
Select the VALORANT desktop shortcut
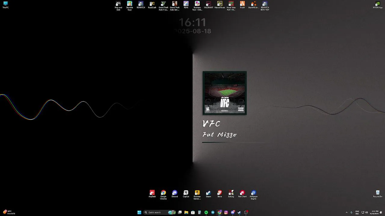[208, 5]
